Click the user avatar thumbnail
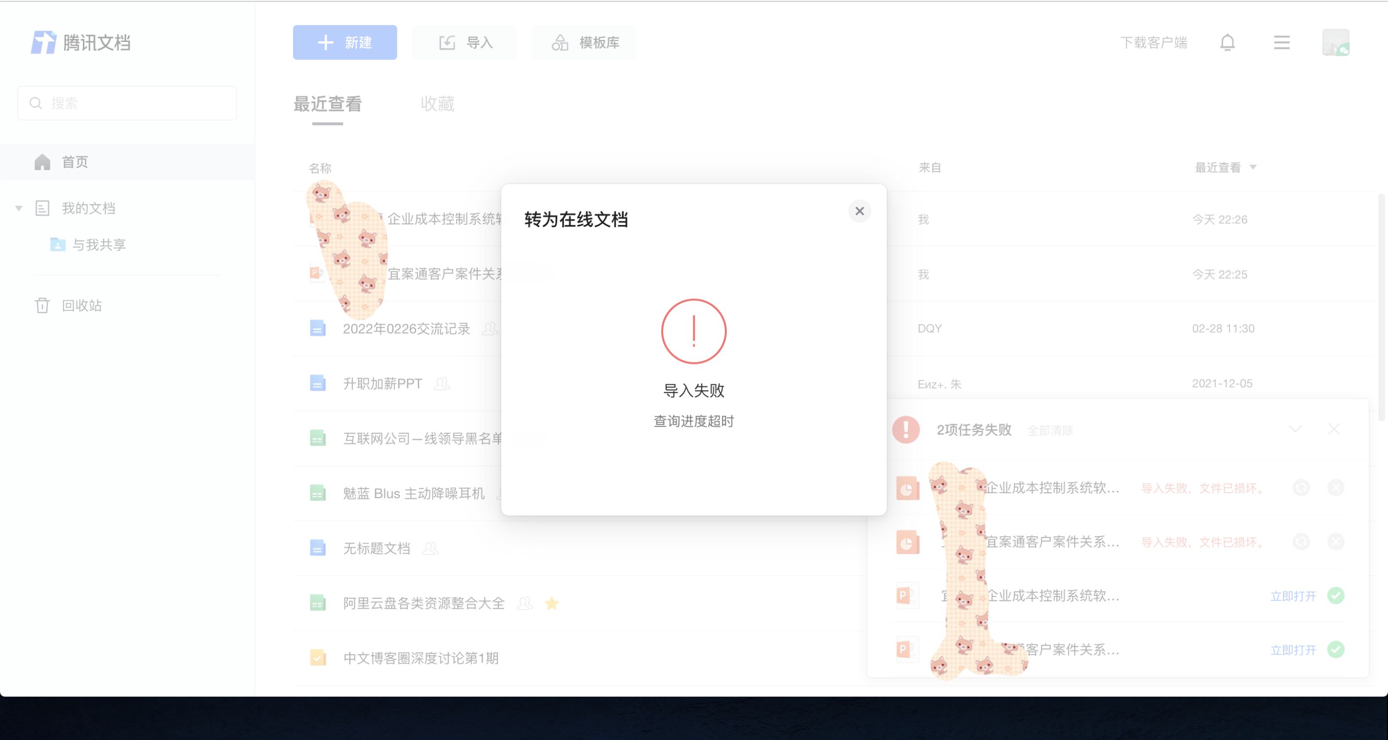Image resolution: width=1388 pixels, height=740 pixels. click(x=1335, y=42)
